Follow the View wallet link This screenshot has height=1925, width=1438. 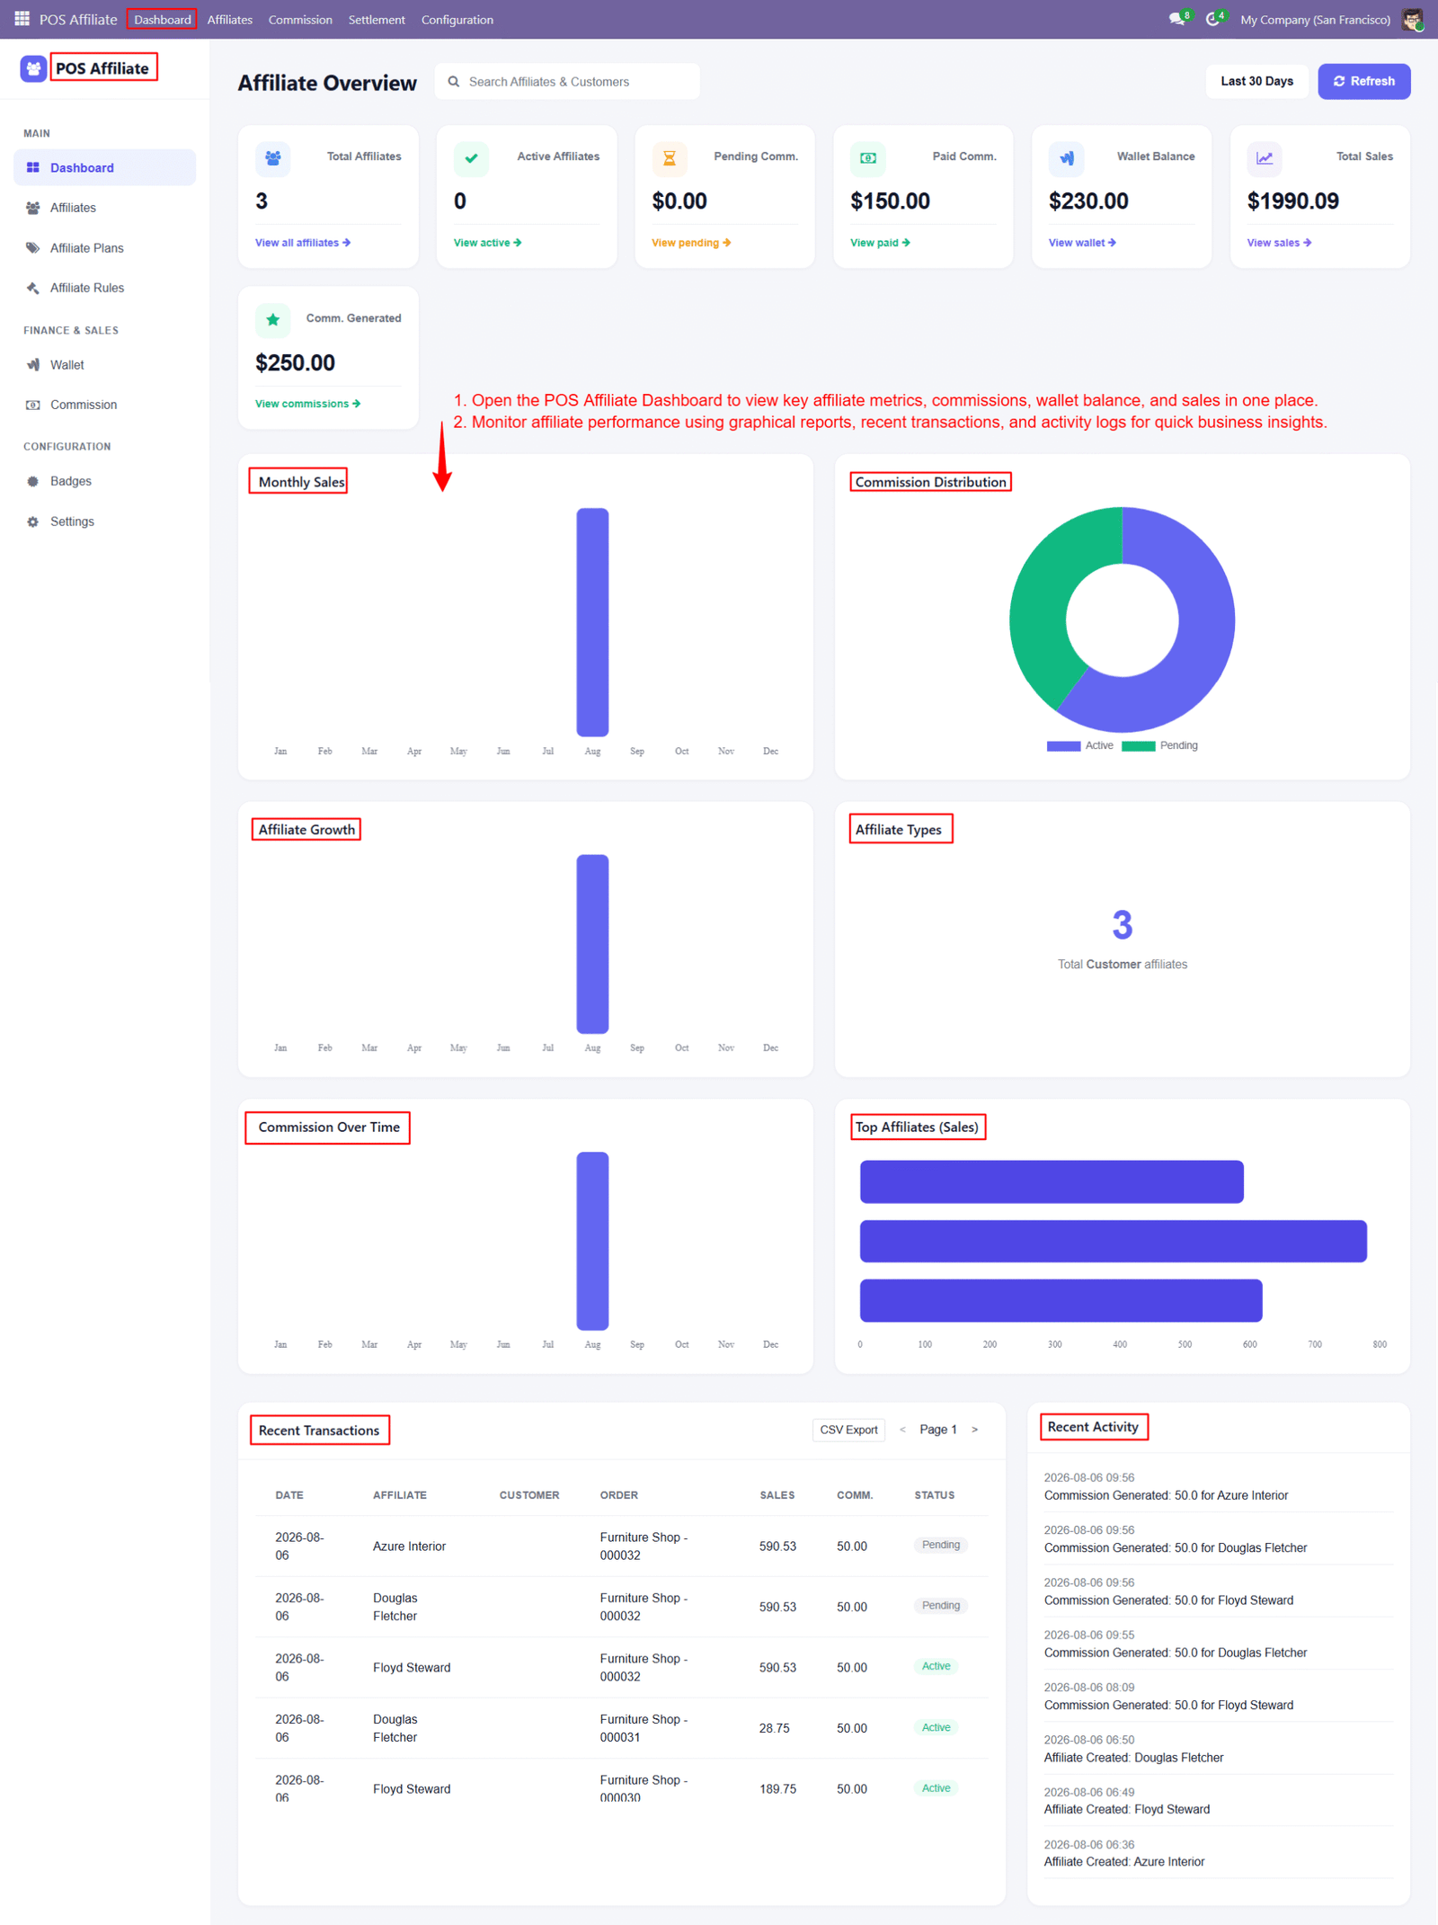tap(1082, 243)
